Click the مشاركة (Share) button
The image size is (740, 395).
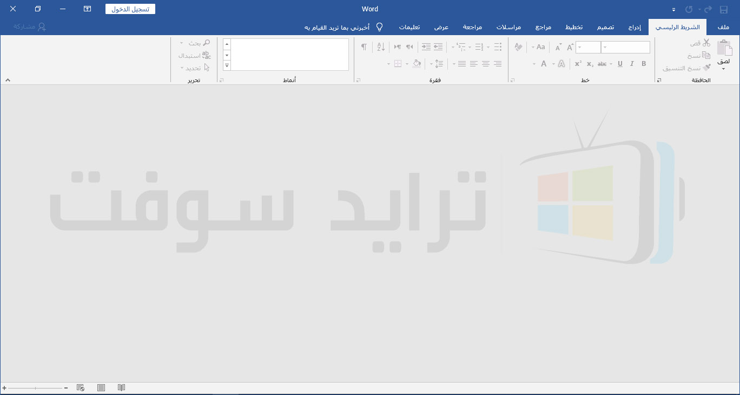(x=30, y=26)
